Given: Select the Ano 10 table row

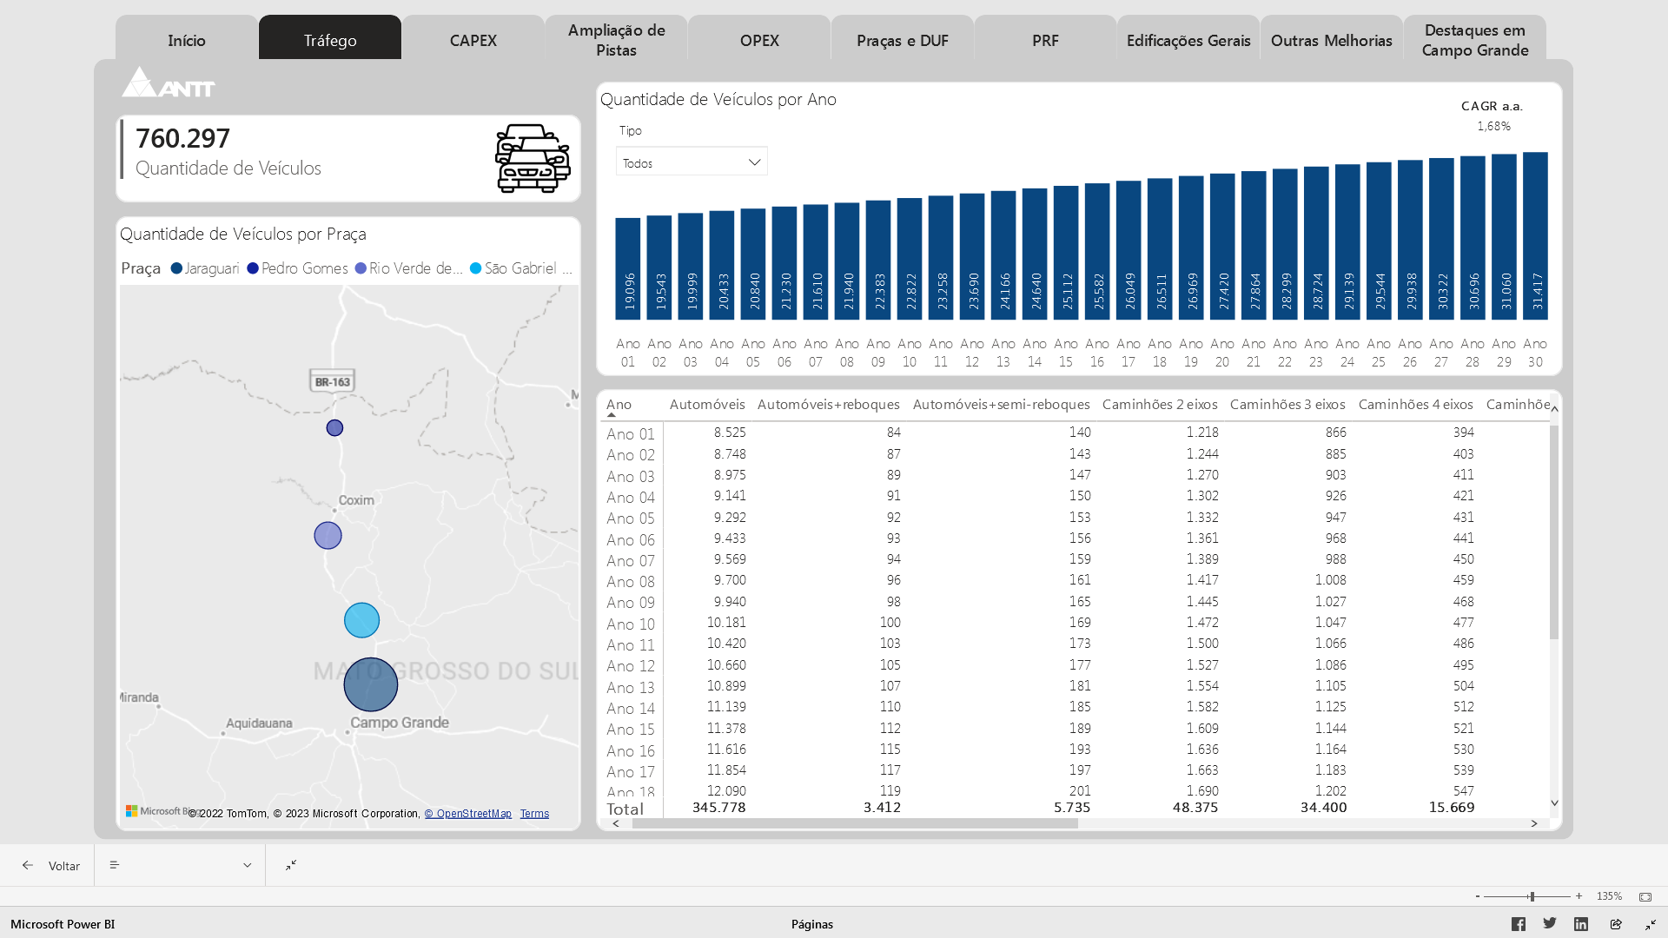Looking at the screenshot, I should [x=1075, y=624].
